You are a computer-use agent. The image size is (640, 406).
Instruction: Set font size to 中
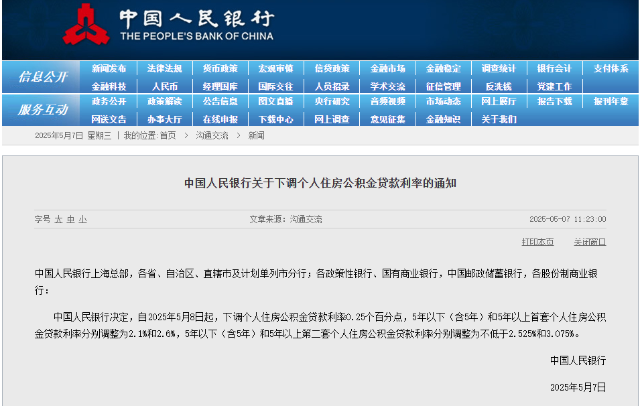click(70, 219)
